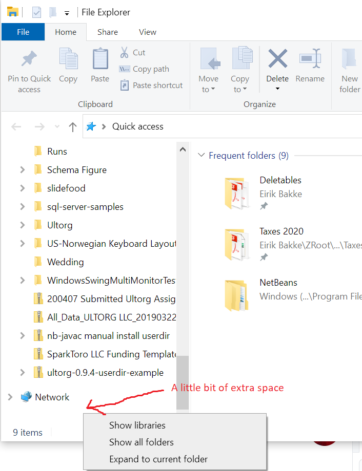Click navigation pane scroll up arrow

pos(183,149)
